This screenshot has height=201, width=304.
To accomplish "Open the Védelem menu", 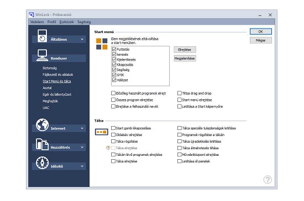I will point(37,22).
